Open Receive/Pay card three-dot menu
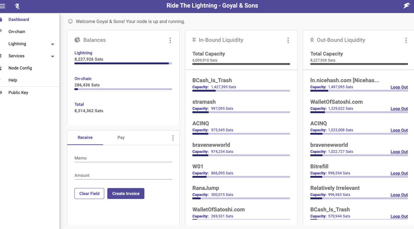Screen dimensions: 414x229 173,138
